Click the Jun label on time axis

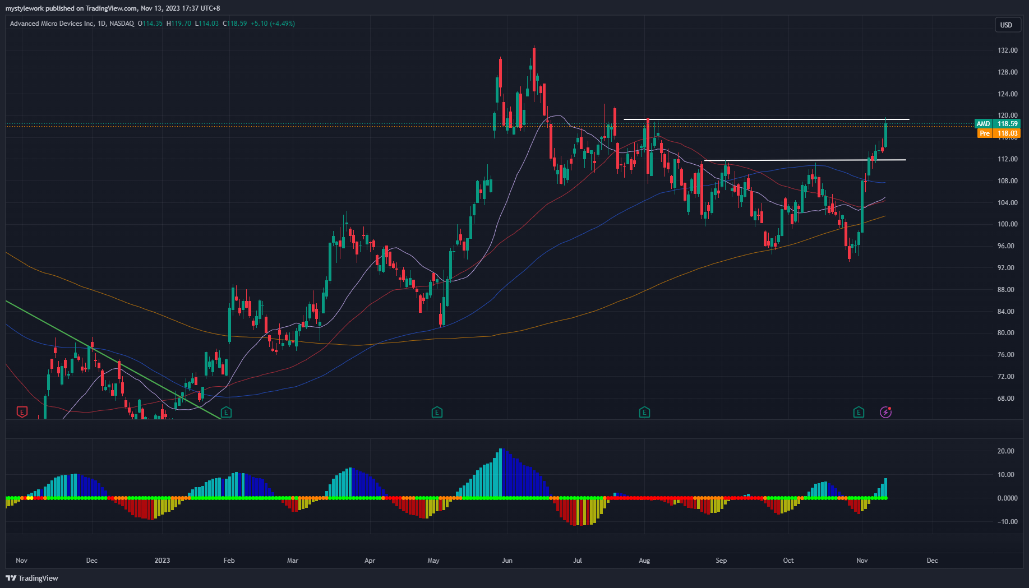coord(507,561)
